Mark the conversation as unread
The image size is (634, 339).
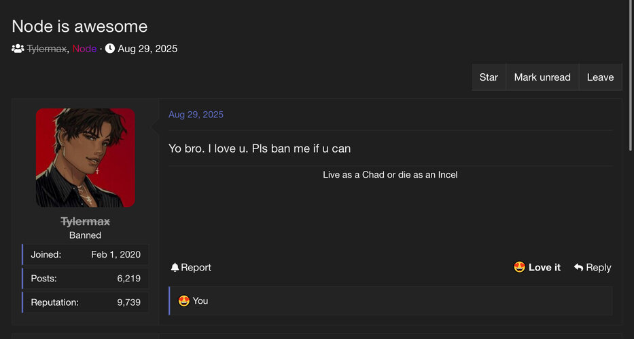point(542,77)
